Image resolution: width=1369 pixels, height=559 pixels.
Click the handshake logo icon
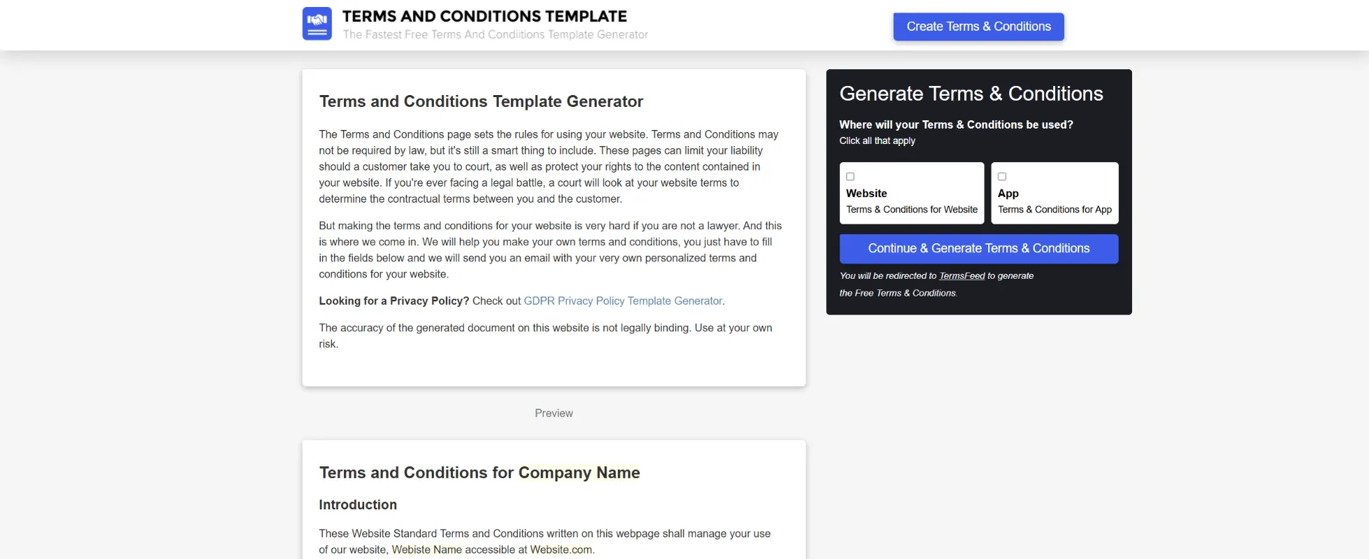click(x=317, y=24)
